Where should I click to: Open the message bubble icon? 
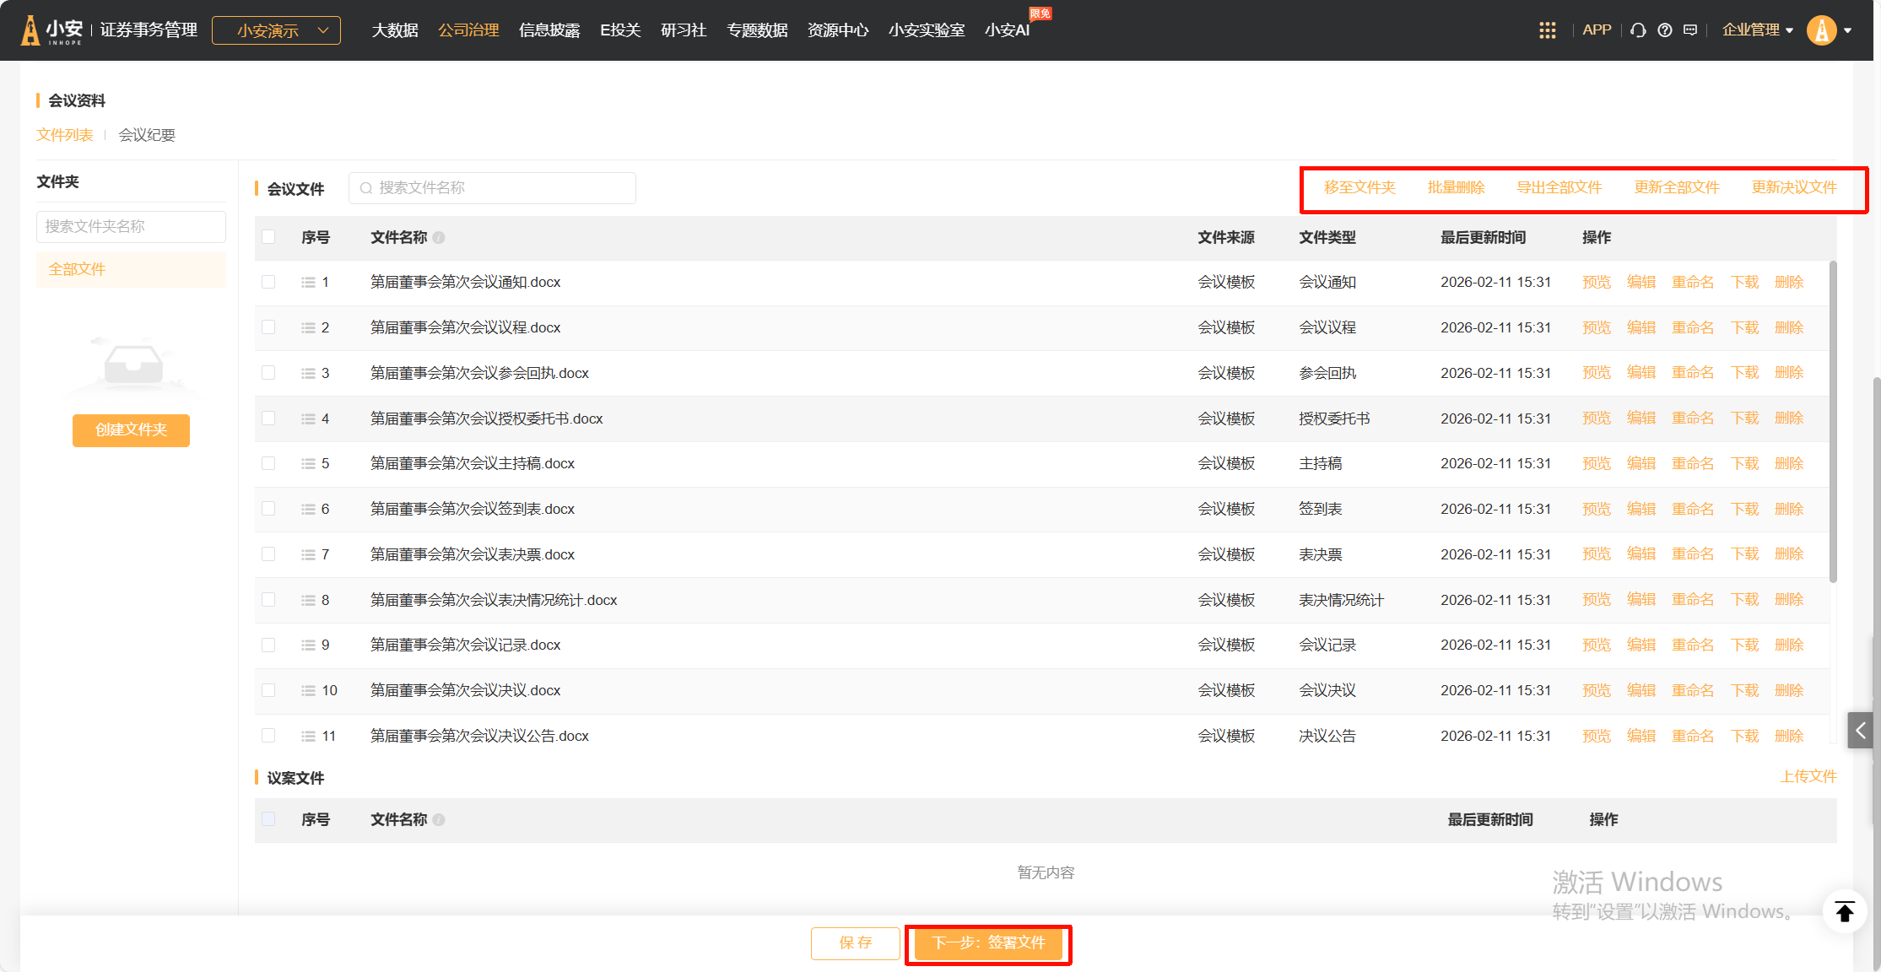(1690, 30)
